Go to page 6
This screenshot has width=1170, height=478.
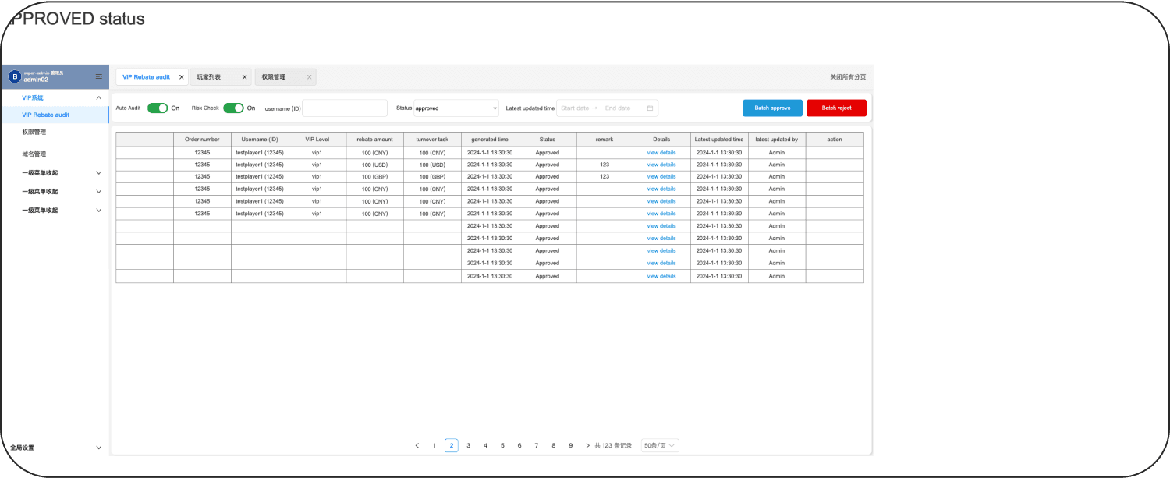tap(519, 445)
